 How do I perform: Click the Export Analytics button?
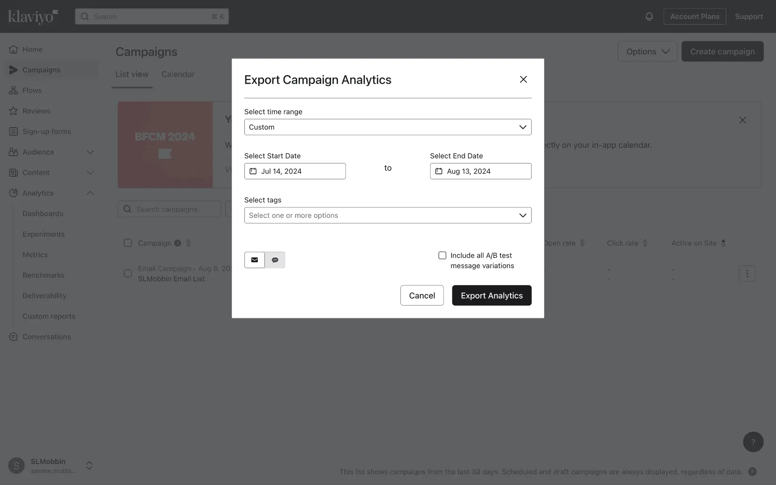pyautogui.click(x=491, y=295)
